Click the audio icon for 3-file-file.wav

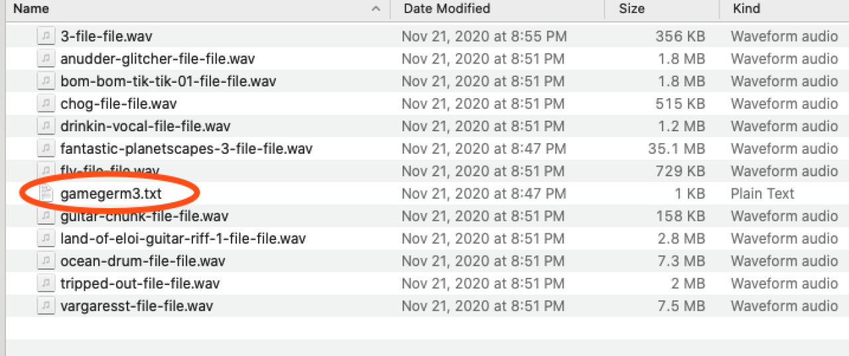click(x=45, y=36)
